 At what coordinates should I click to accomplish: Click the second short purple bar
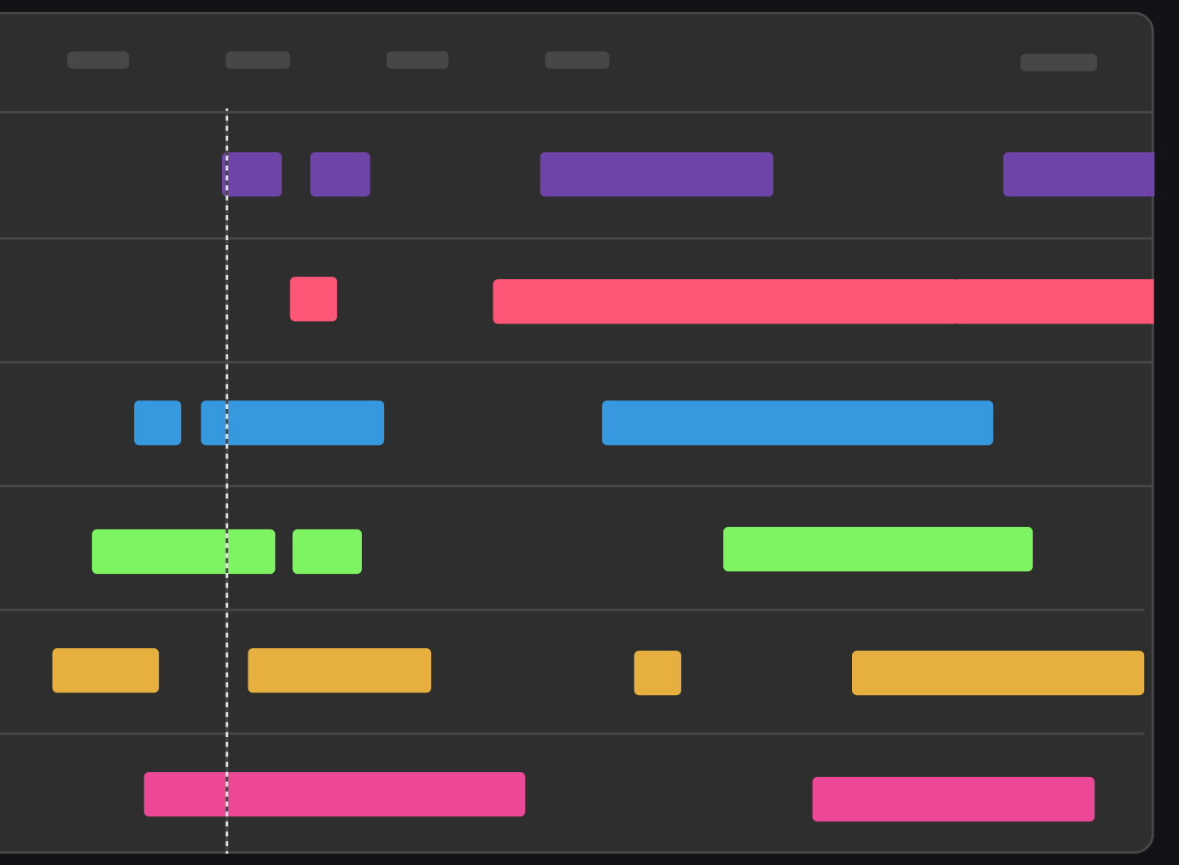(340, 174)
